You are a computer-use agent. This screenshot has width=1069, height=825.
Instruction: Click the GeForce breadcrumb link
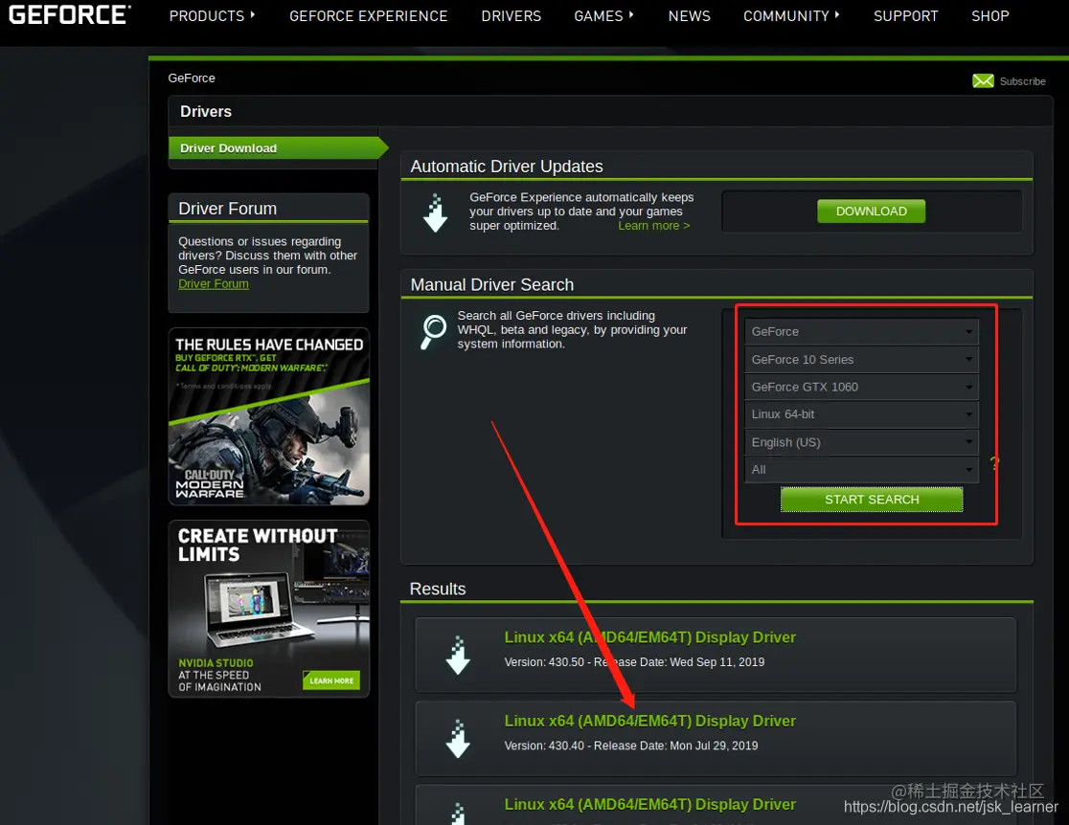[192, 78]
